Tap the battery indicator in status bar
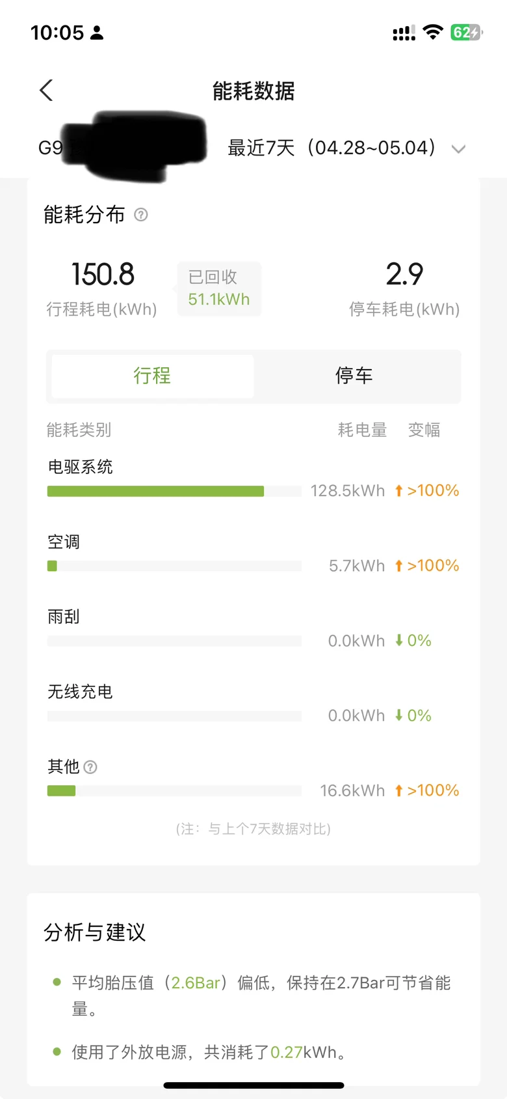 coord(467,33)
